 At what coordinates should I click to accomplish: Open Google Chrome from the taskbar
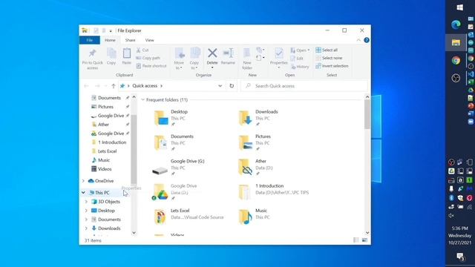tap(456, 61)
